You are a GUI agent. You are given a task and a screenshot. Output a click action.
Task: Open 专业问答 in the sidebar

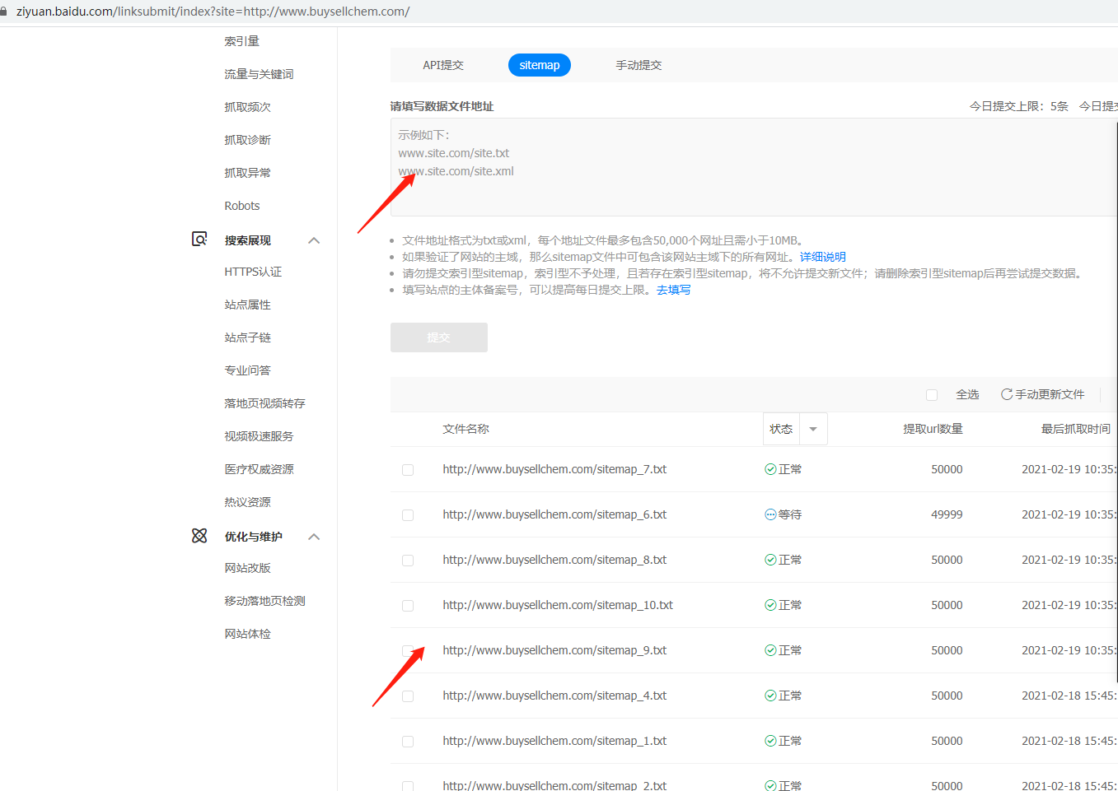pyautogui.click(x=248, y=370)
